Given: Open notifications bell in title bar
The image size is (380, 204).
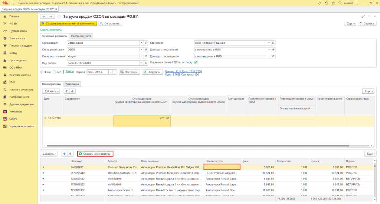Looking at the screenshot, I should [x=320, y=3].
